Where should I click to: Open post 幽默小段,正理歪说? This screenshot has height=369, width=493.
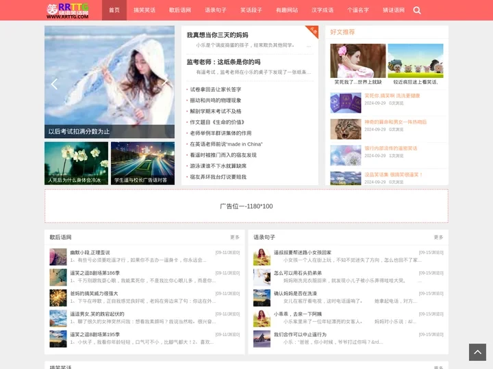[90, 253]
